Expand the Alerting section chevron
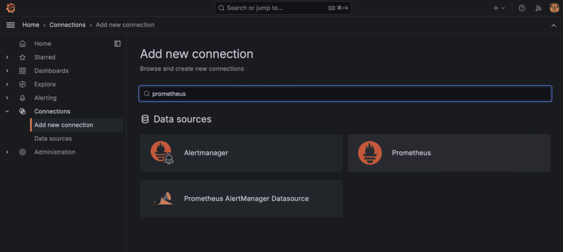 [7, 98]
